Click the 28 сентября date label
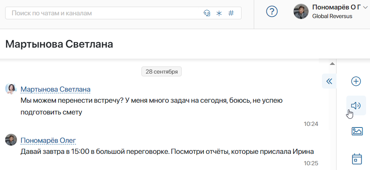Screen dimensions: 370x170 tap(162, 72)
